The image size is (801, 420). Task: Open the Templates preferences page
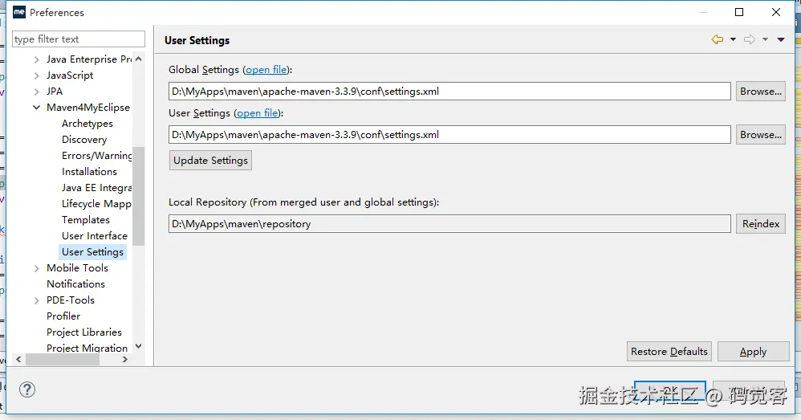click(x=86, y=220)
